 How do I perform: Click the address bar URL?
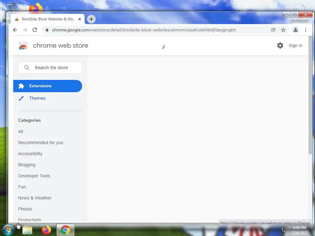[144, 30]
